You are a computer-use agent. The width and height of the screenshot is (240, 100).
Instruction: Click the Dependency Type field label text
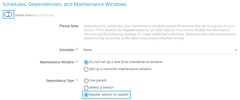[x=60, y=80]
